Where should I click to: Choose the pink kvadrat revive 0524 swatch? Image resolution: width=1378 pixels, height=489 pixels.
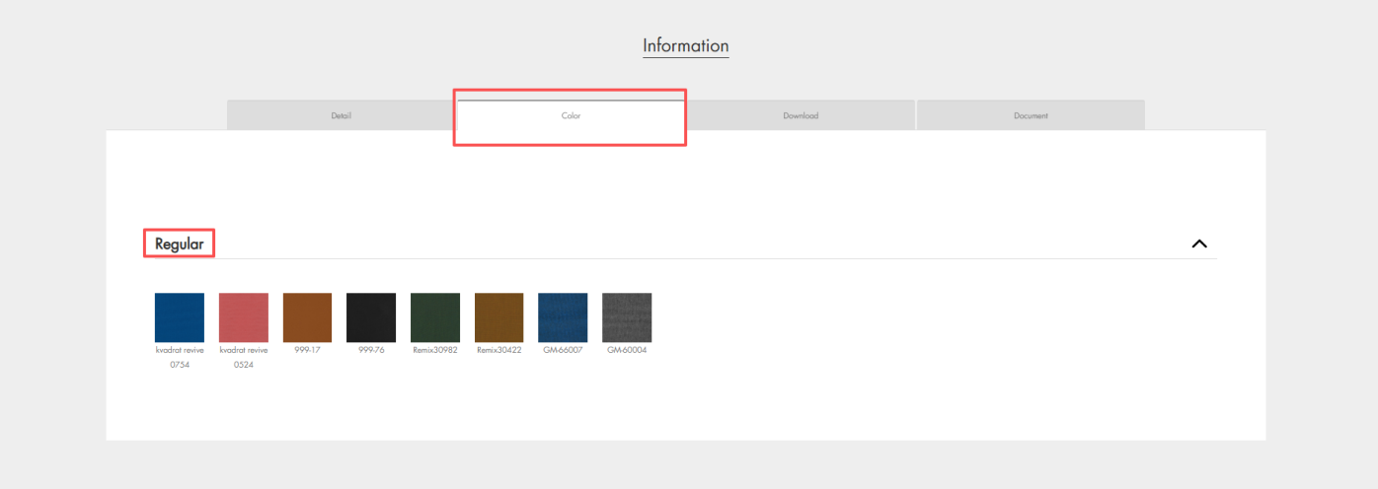coord(244,317)
